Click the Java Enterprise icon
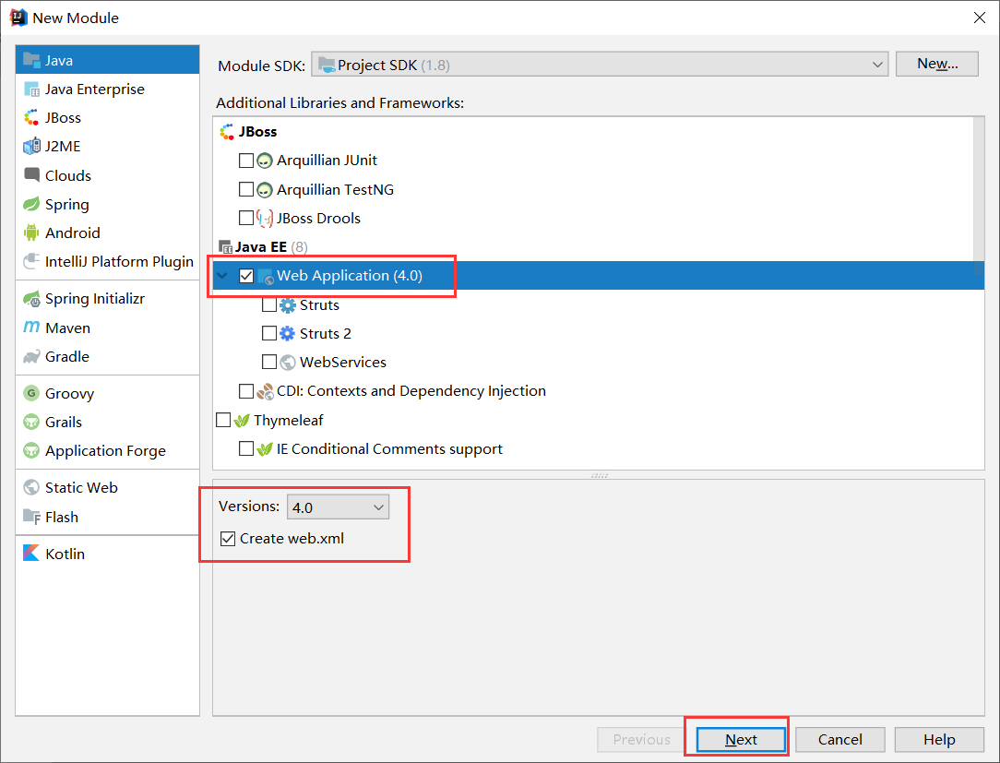The image size is (1000, 763). tap(31, 89)
